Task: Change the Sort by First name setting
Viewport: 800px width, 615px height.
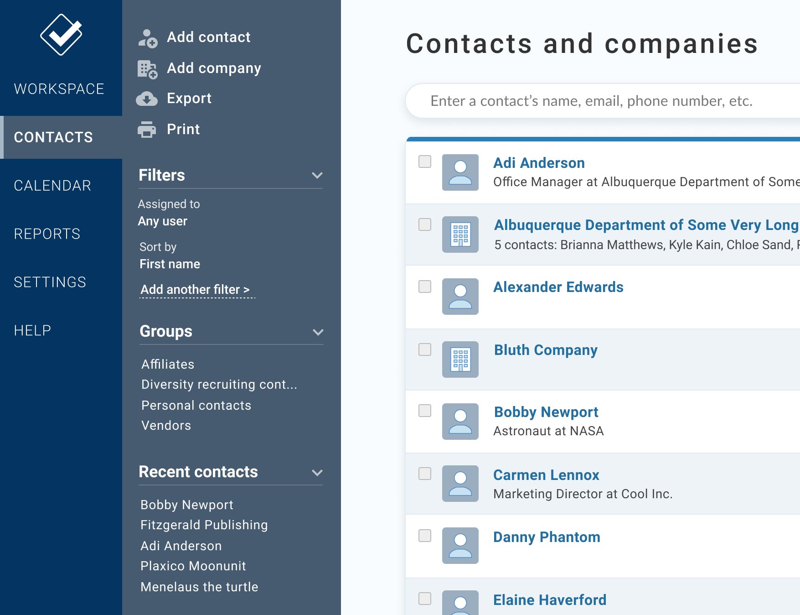Action: 170,264
